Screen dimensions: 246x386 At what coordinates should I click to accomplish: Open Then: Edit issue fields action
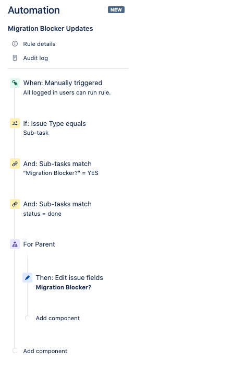[69, 282]
